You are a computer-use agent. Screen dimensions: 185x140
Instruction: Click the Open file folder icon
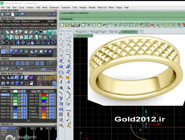[67, 25]
